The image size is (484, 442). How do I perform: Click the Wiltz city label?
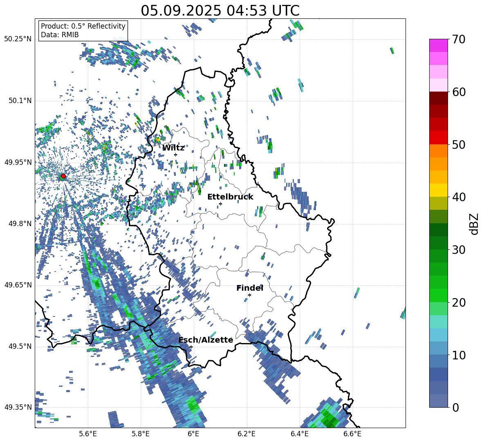point(173,148)
